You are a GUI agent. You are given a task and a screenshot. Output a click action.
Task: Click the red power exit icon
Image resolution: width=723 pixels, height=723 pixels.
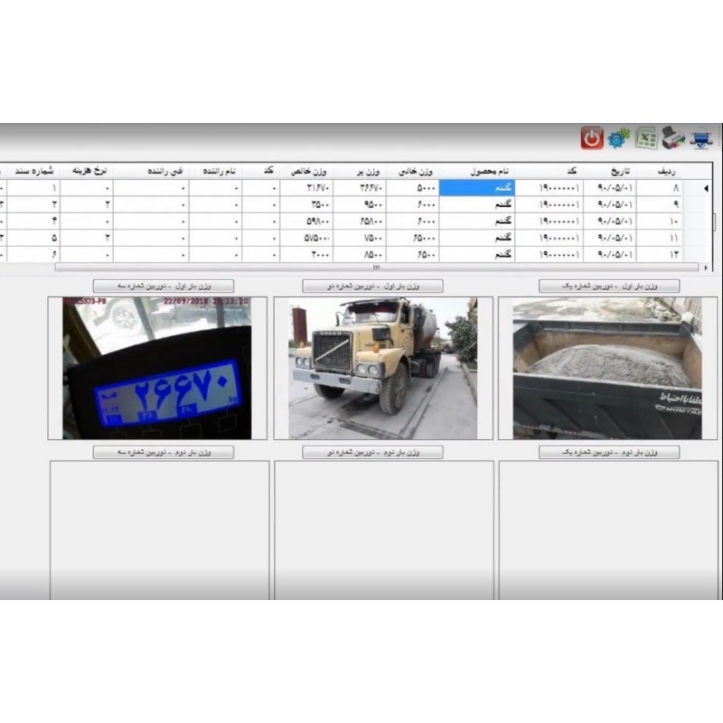pyautogui.click(x=592, y=138)
